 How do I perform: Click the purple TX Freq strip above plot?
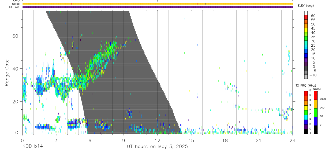pyautogui.click(x=158, y=7)
